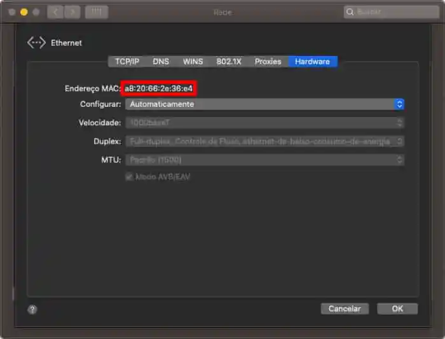
Task: Switch to the WINS tab
Action: coord(193,61)
